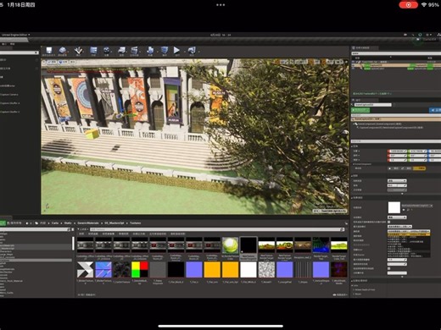The height and width of the screenshot is (330, 441).
Task: Select the grey and white logo texture thumbnail
Action: click(85, 269)
